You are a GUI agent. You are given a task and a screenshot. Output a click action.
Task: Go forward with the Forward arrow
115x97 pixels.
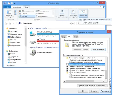tap(10, 23)
